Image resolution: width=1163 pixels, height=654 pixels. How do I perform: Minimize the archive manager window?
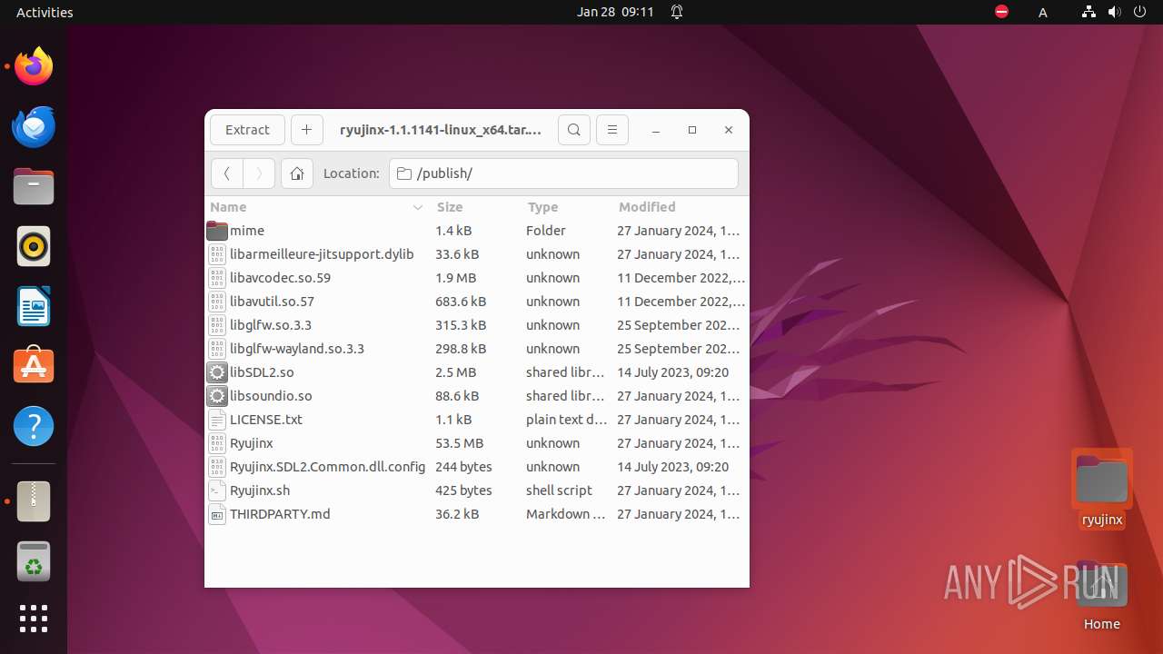coord(656,130)
